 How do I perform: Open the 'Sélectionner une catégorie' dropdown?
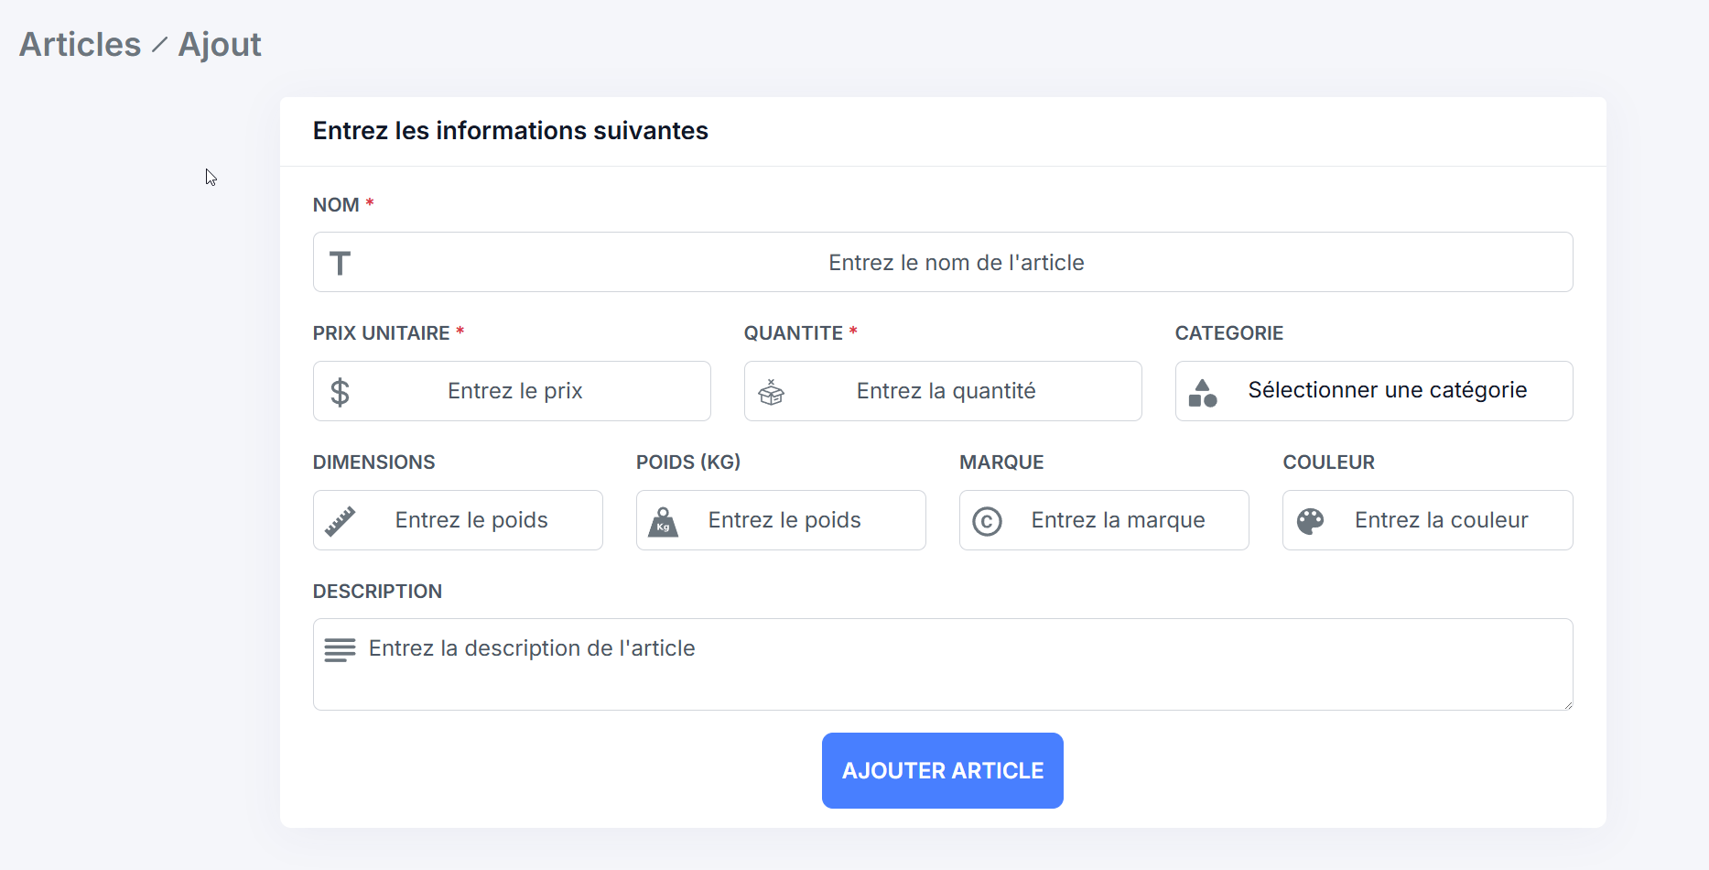[1374, 391]
